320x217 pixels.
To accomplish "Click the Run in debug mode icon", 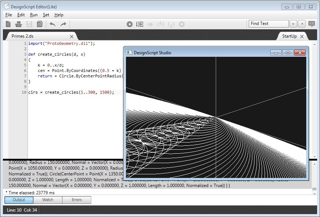I will [140, 24].
